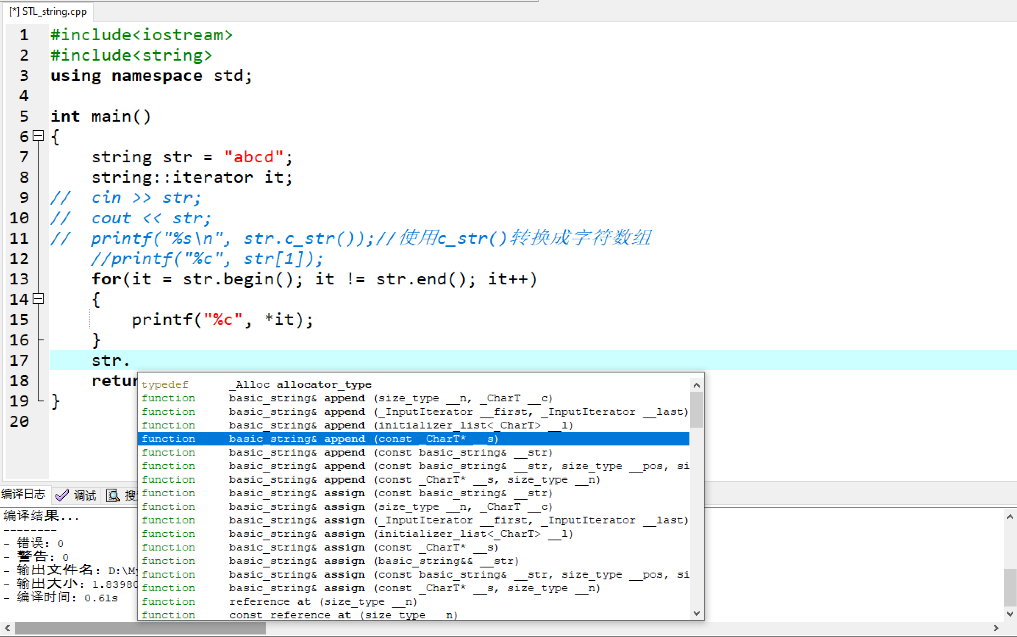Select append (_InputIterator __first, __last)
Viewport: 1017px width, 637px height.
pos(414,412)
